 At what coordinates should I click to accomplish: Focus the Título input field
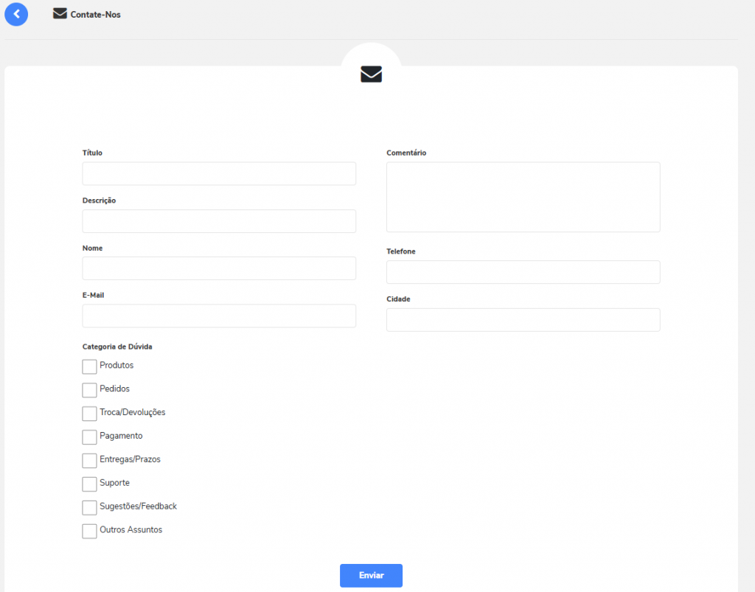pyautogui.click(x=219, y=174)
